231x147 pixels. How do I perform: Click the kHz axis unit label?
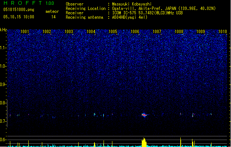[x=3, y=30]
